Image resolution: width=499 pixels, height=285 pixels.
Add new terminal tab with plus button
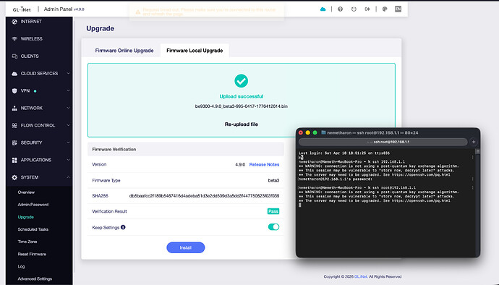pyautogui.click(x=474, y=142)
